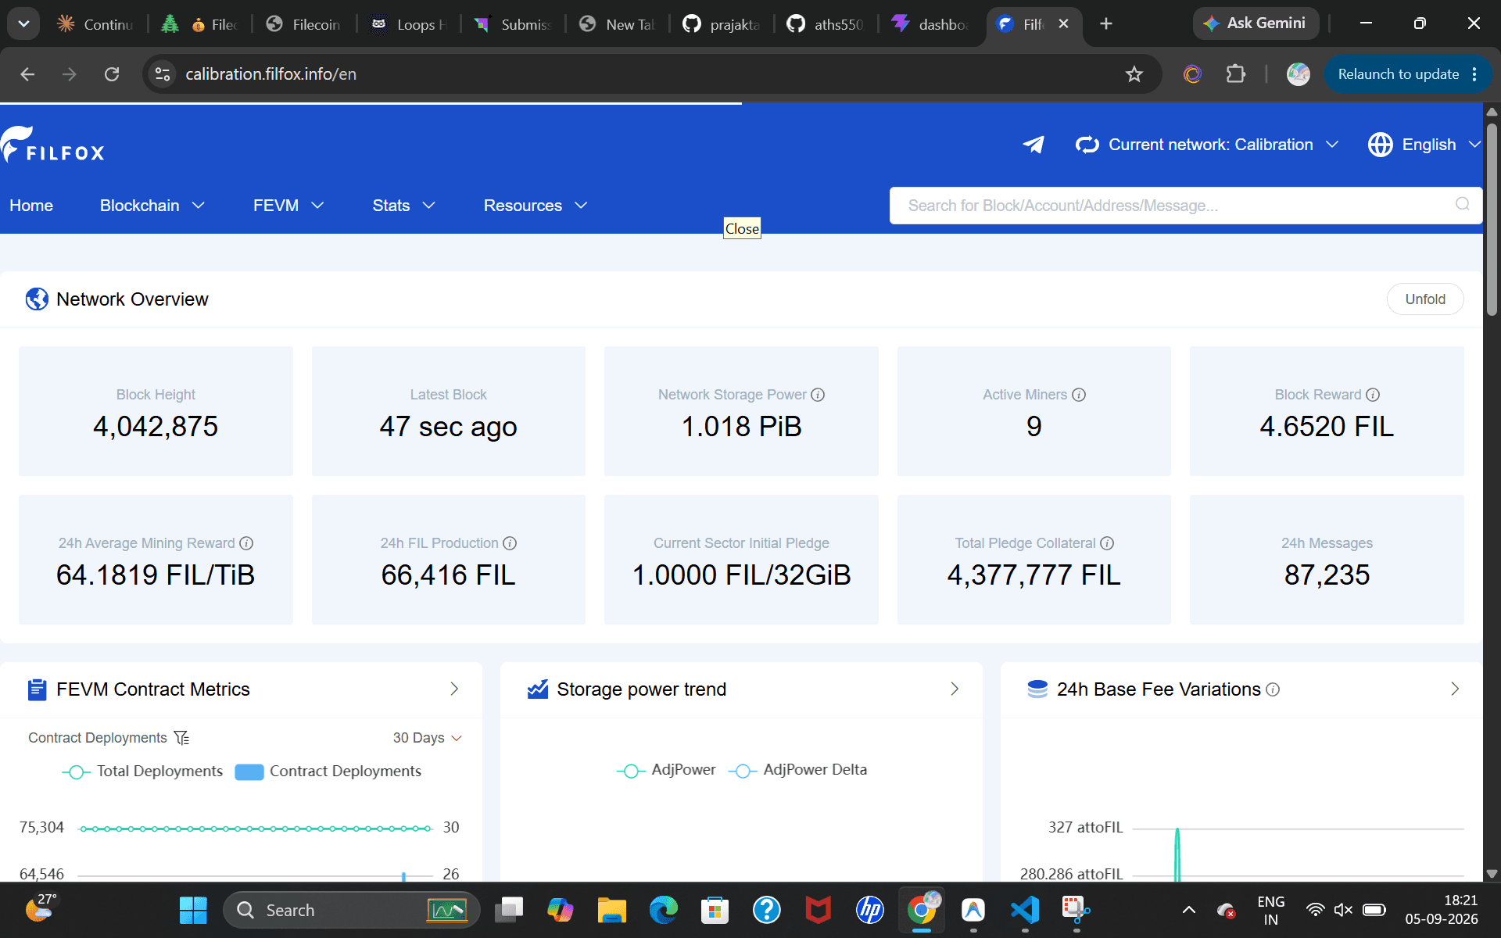The width and height of the screenshot is (1501, 938).
Task: Click the browser address bar URL
Action: (x=270, y=74)
